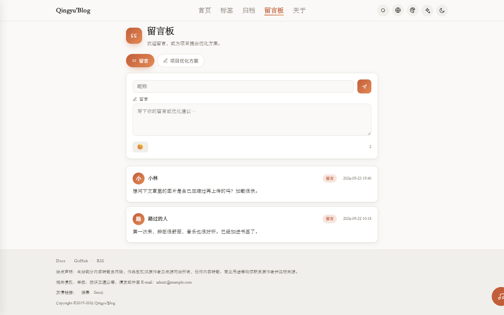
Task: Open the palette theme color icon
Action: (413, 10)
